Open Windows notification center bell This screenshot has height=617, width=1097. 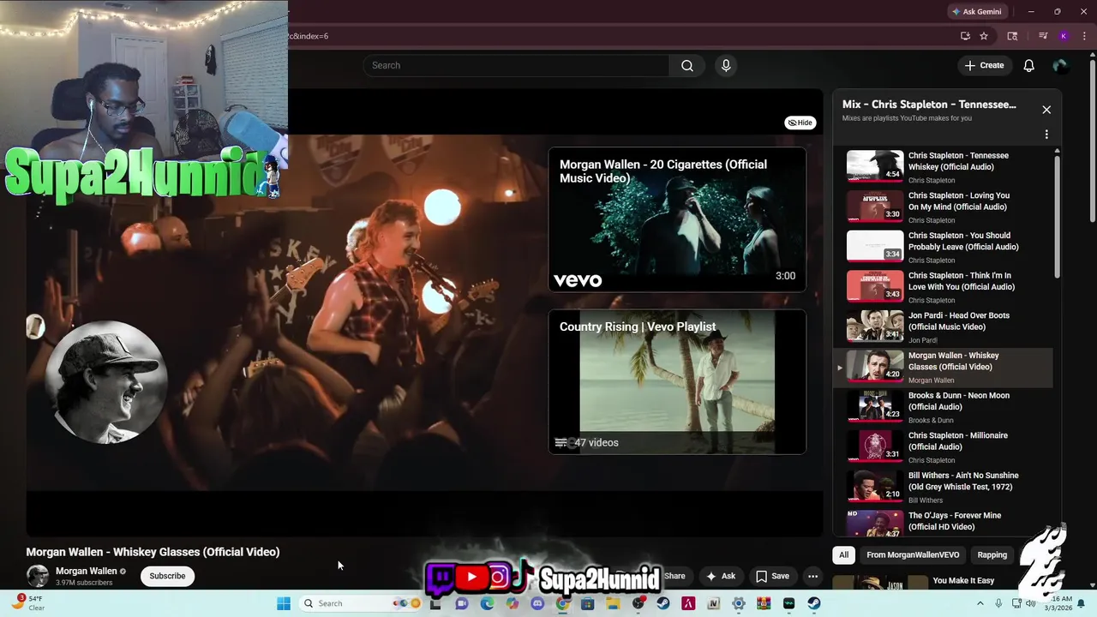[1082, 603]
